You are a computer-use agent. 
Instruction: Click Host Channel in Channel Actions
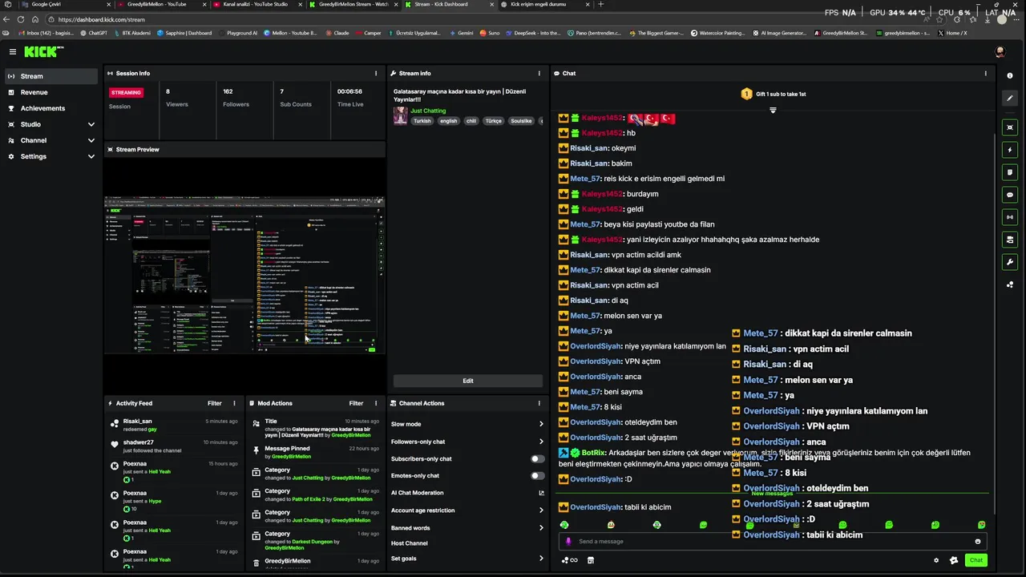pos(410,543)
